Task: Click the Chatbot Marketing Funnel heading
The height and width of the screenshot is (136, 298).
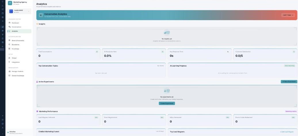Action: 49,132
